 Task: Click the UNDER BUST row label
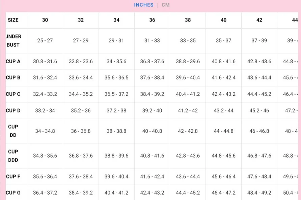pyautogui.click(x=13, y=41)
